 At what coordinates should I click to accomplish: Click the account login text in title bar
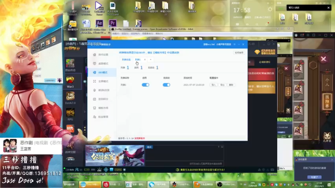click(x=224, y=44)
